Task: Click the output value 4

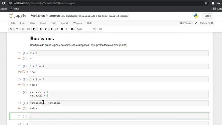Action: tap(31, 59)
